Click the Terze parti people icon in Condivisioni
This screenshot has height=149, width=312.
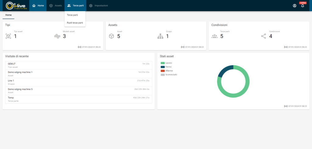click(x=214, y=36)
